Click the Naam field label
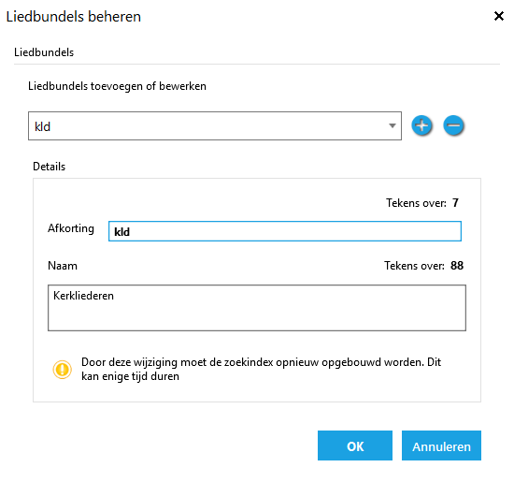This screenshot has height=482, width=514. pos(63,266)
